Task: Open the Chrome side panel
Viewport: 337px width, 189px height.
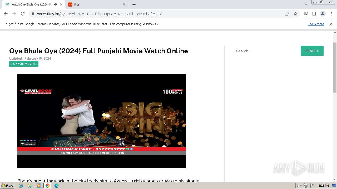Action: point(314,14)
